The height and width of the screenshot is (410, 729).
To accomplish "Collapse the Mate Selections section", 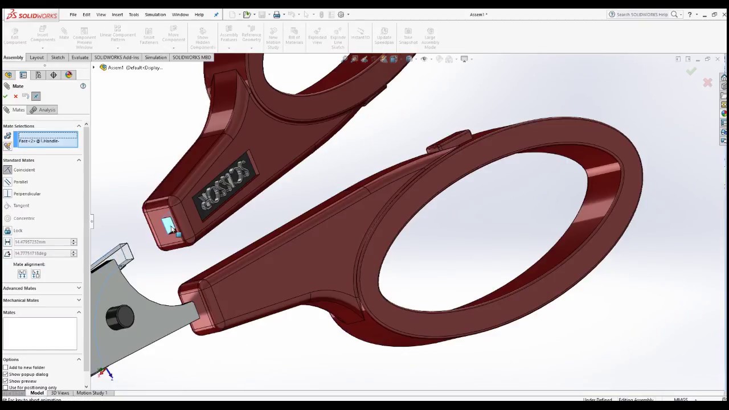I will 79,126.
